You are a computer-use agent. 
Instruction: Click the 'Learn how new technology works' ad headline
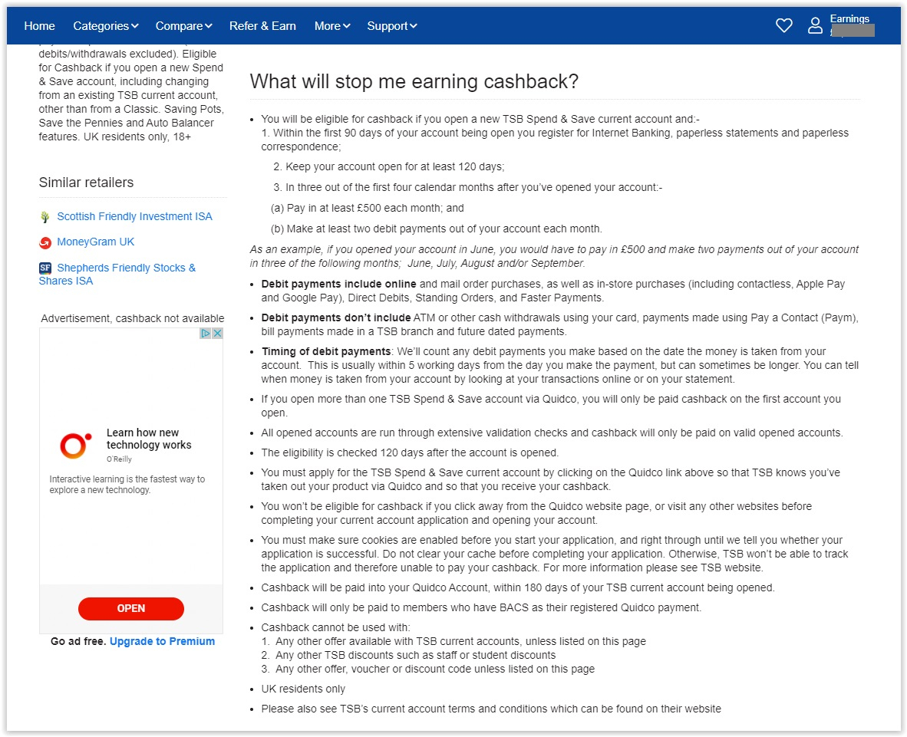pos(149,439)
